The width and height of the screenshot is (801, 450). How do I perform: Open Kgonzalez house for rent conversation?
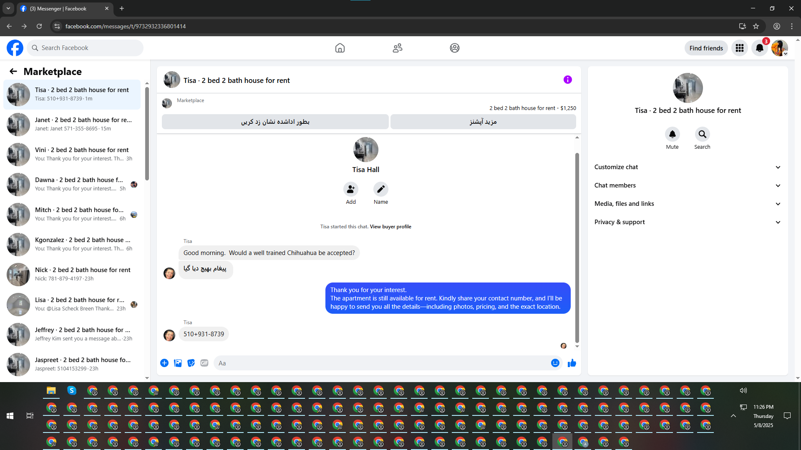click(72, 244)
